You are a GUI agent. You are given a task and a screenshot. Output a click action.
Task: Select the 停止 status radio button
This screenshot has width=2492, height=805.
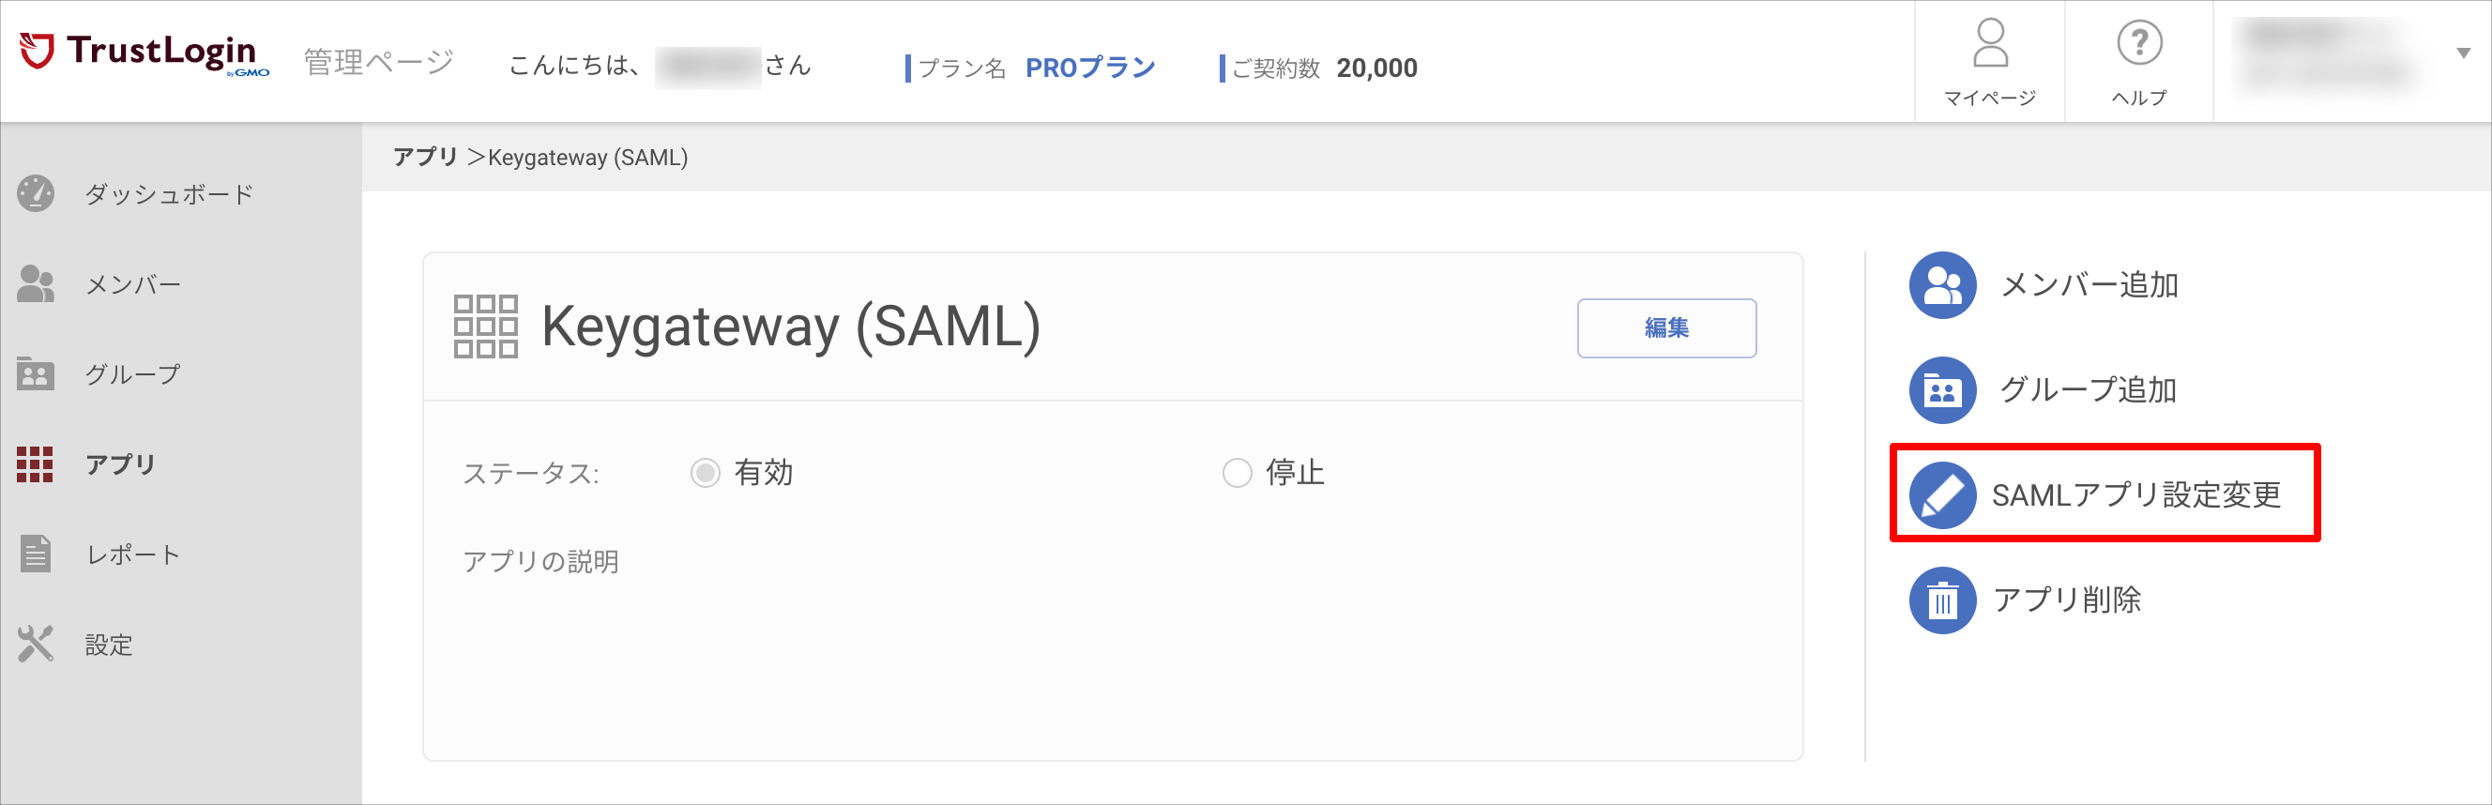pos(1238,473)
